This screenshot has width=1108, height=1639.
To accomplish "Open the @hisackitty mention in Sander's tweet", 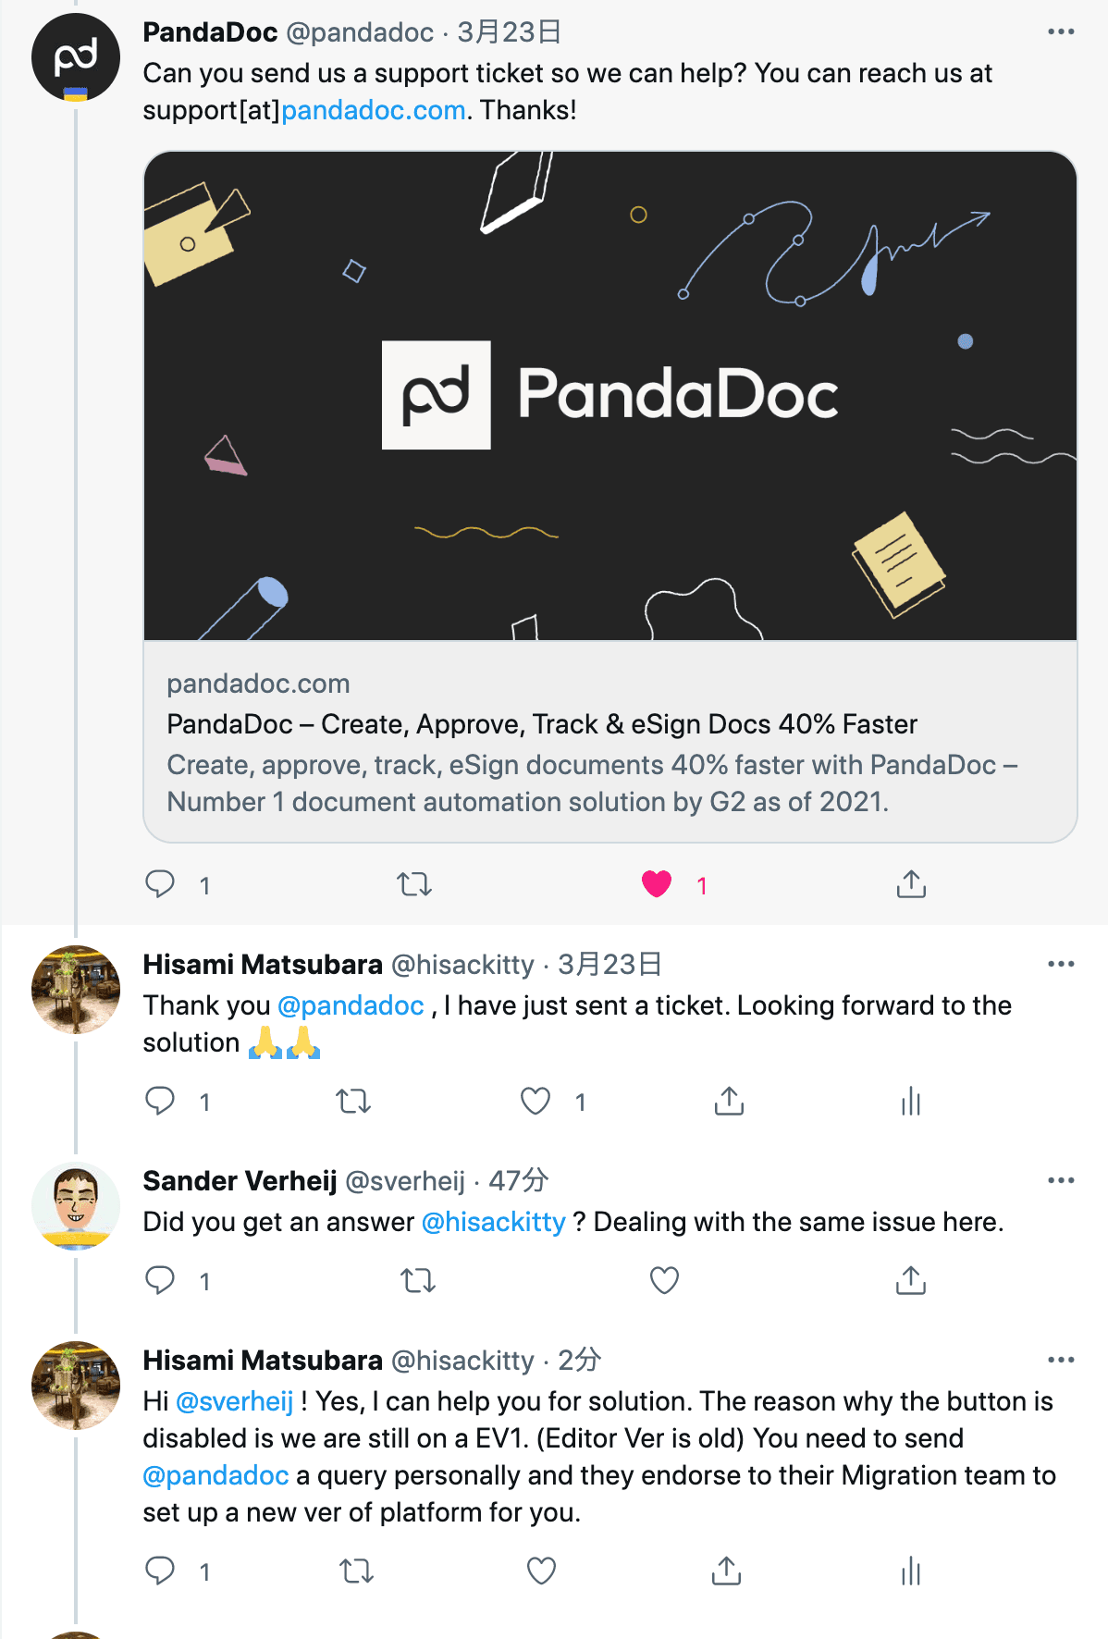I will click(493, 1222).
